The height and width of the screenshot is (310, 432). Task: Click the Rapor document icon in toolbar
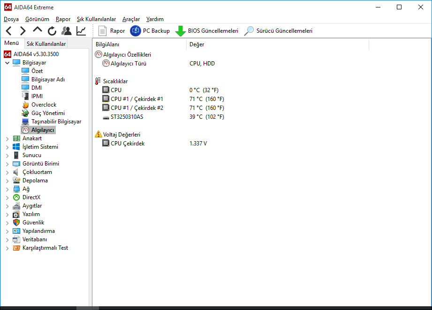[x=103, y=31]
